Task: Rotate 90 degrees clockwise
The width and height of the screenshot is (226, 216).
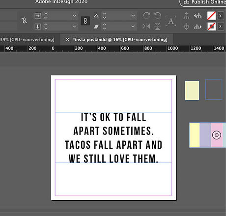Action: 146,16
